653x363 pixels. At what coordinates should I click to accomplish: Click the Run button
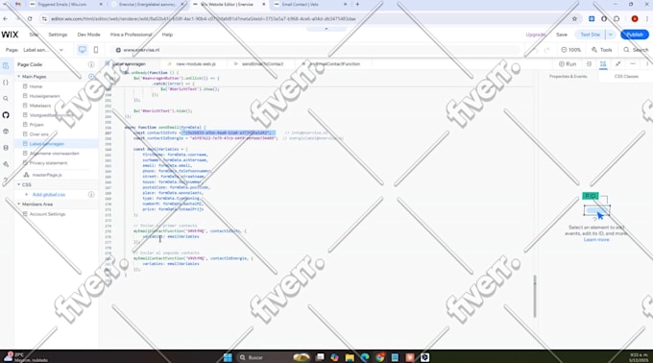point(568,64)
